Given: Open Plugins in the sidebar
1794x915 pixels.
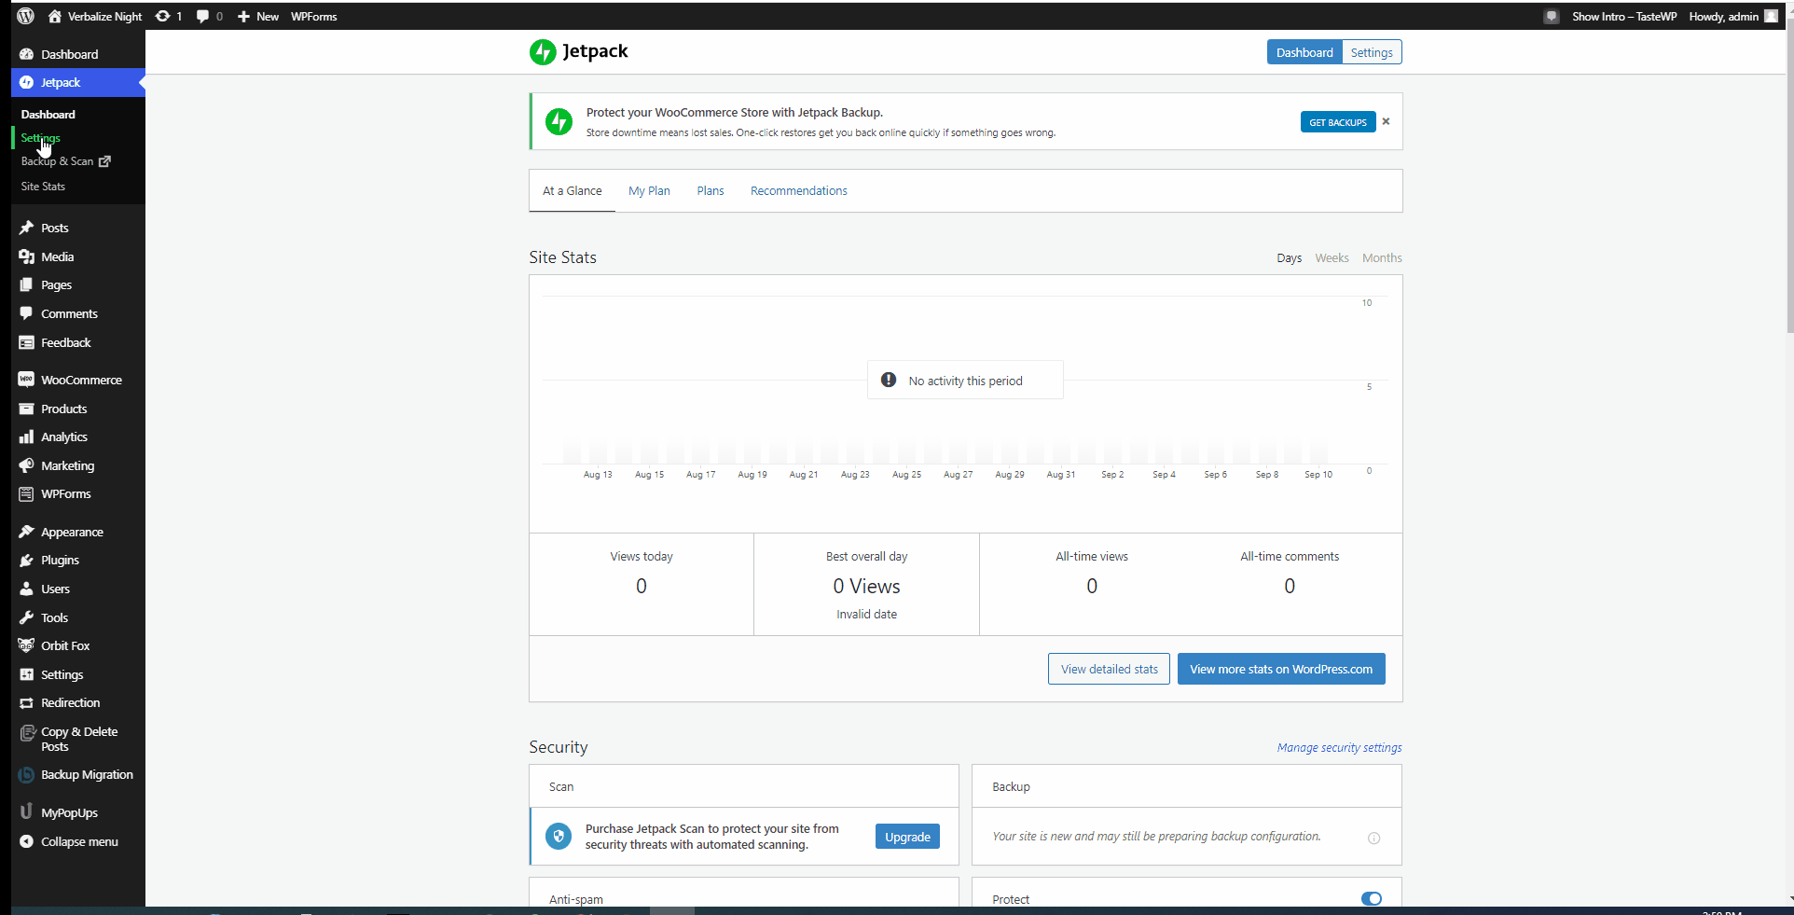Looking at the screenshot, I should click(x=60, y=560).
